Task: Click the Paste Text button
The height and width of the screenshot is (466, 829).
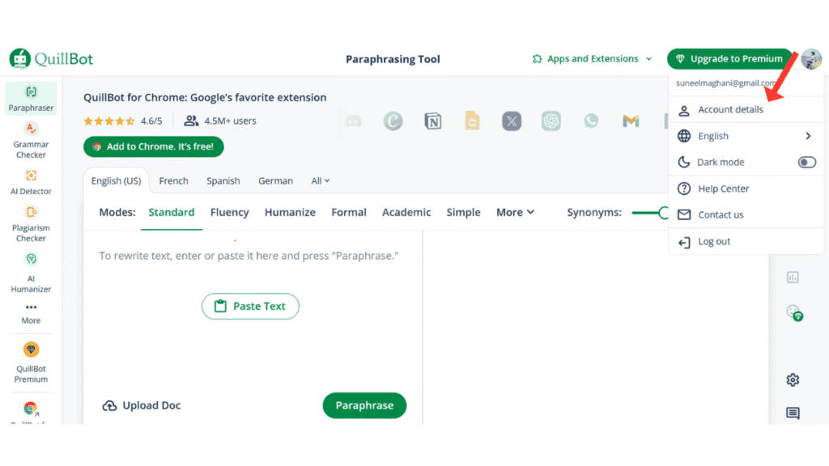Action: pos(250,307)
